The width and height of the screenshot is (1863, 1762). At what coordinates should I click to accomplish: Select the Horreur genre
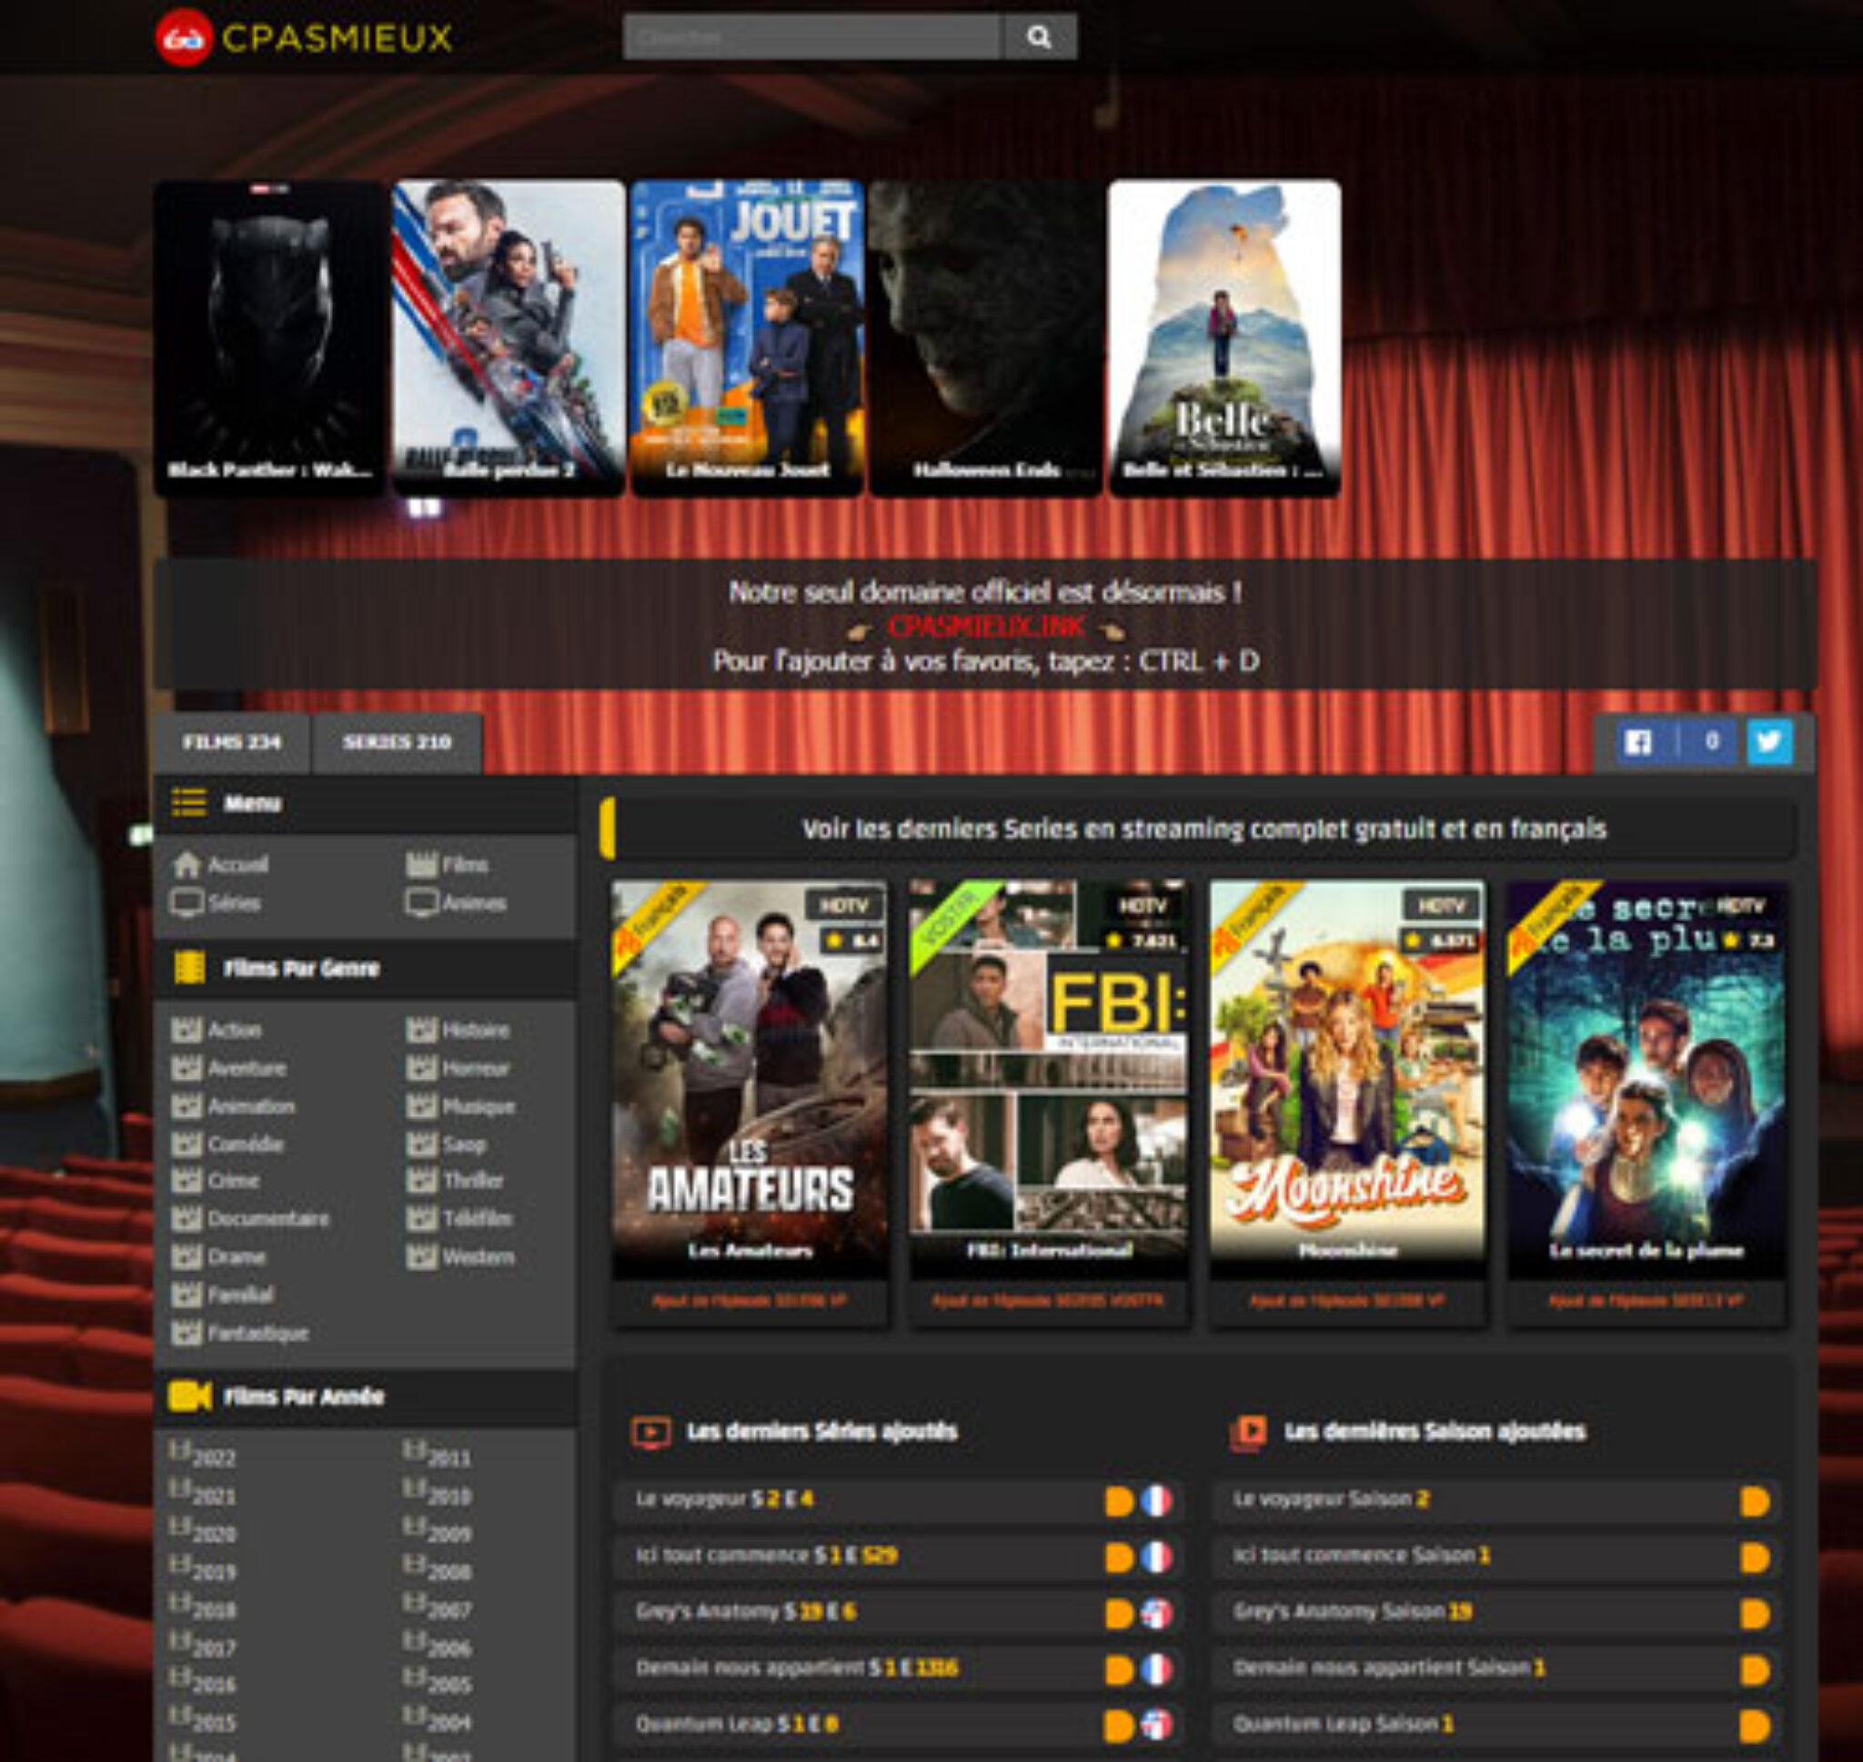pos(458,1068)
